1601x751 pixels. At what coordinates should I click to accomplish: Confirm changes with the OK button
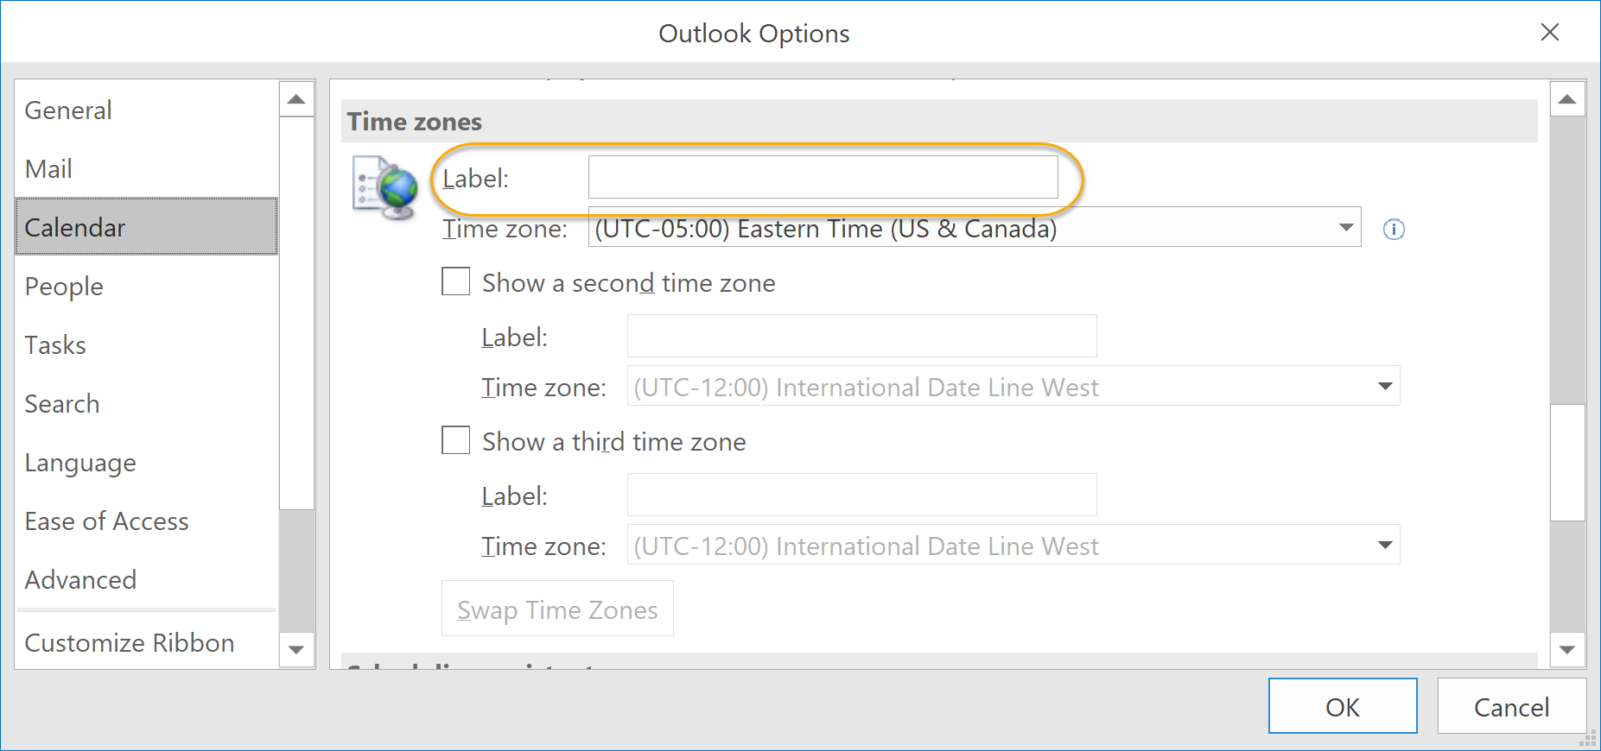pyautogui.click(x=1343, y=706)
